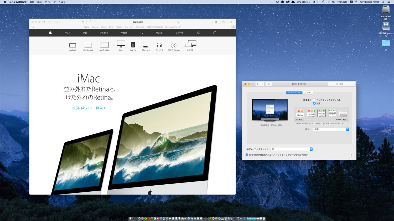Switch to the カラー tab
The image size is (394, 221).
307,92
